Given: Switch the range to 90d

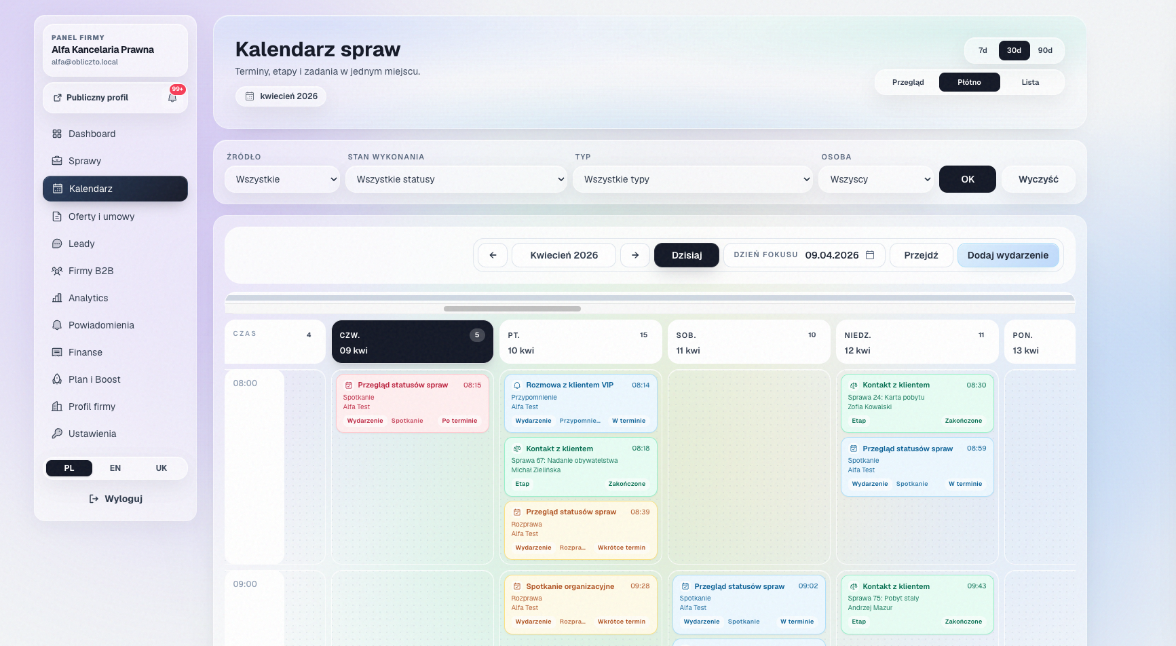Looking at the screenshot, I should [1045, 50].
